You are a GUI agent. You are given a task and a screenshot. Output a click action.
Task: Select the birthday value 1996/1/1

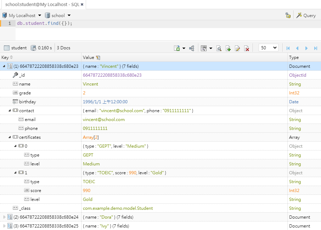pyautogui.click(x=105, y=102)
